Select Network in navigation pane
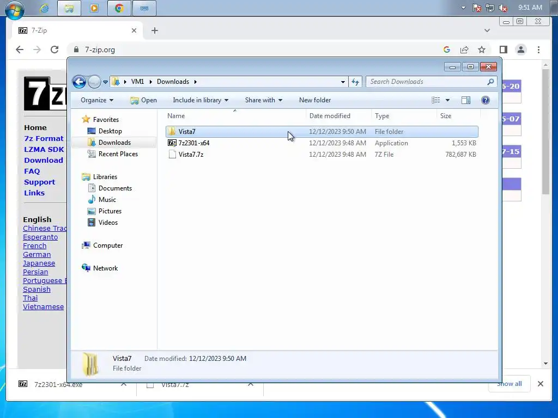The height and width of the screenshot is (418, 558). pyautogui.click(x=105, y=268)
